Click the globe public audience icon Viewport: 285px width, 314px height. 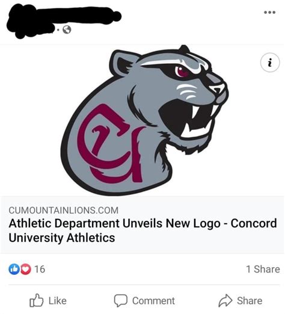tap(67, 30)
